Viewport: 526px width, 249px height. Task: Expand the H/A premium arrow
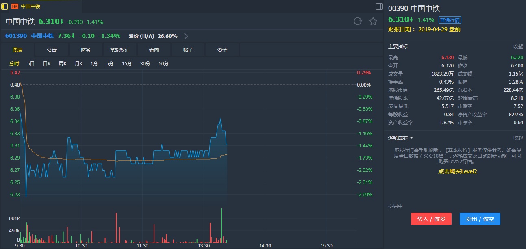point(186,36)
